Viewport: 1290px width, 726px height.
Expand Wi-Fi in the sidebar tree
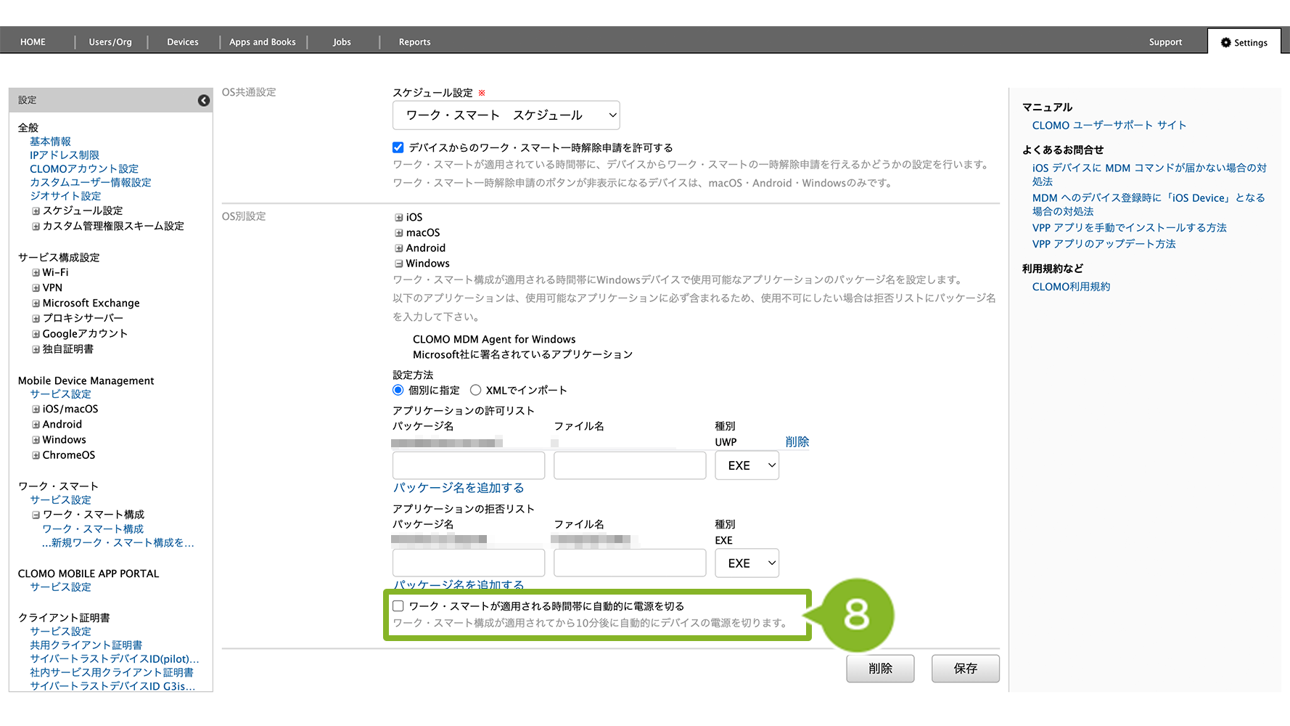pyautogui.click(x=36, y=273)
